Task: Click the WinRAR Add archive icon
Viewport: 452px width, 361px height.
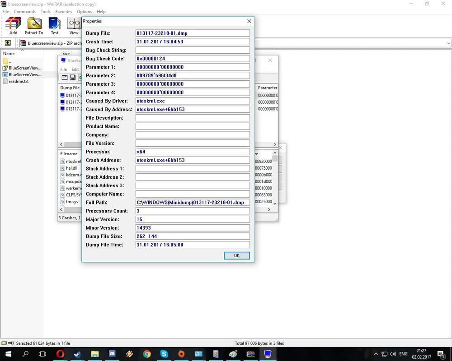Action: [13, 26]
